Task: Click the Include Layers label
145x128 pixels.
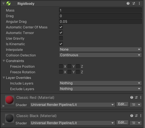Action: [22, 83]
